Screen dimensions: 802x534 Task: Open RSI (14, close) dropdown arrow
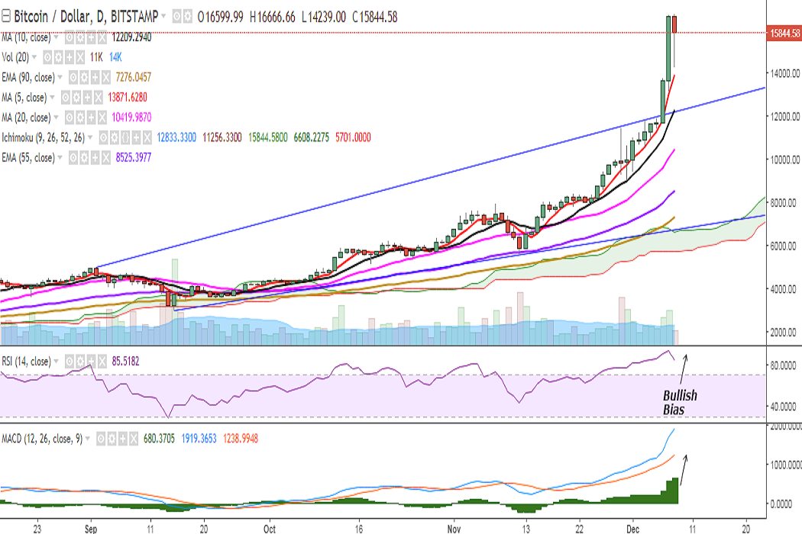pos(57,361)
